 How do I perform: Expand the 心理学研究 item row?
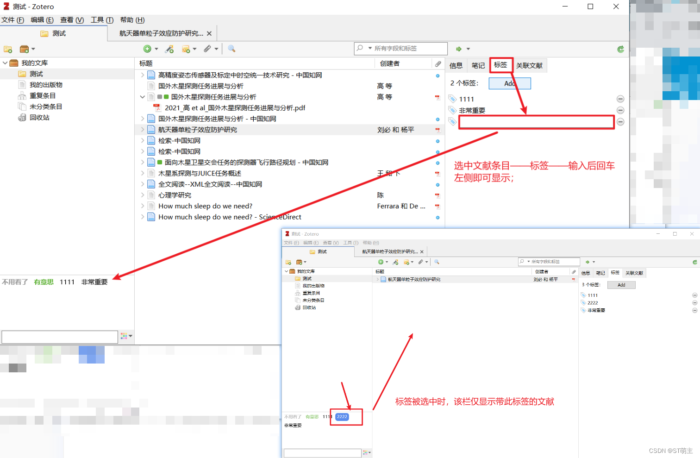143,195
